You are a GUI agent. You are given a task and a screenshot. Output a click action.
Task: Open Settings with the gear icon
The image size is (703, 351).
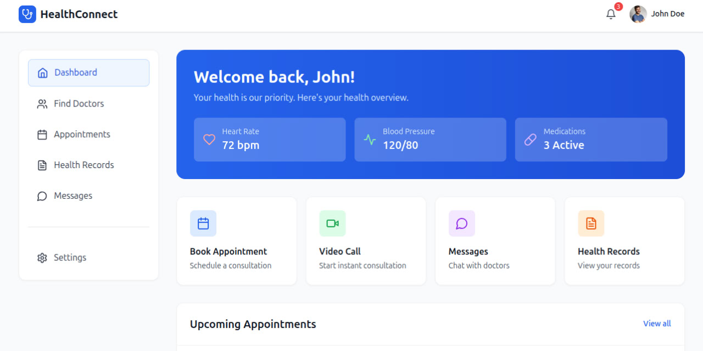tap(42, 257)
